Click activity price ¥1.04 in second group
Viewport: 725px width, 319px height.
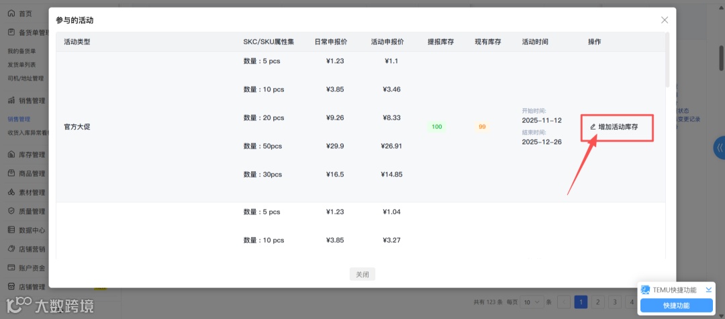tap(391, 212)
